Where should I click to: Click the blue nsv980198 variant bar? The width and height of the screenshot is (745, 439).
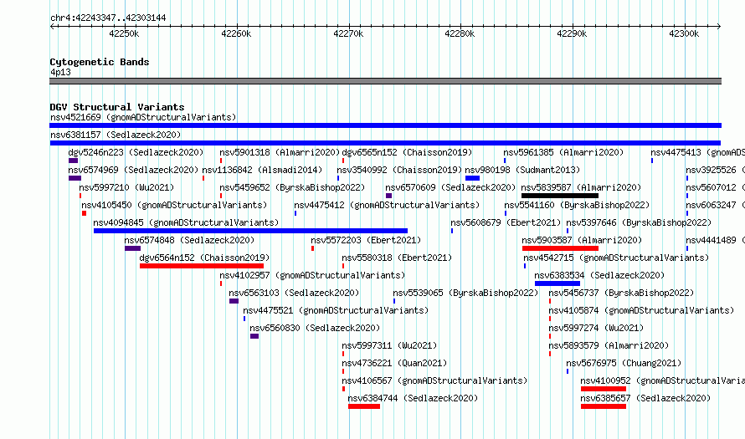click(472, 178)
